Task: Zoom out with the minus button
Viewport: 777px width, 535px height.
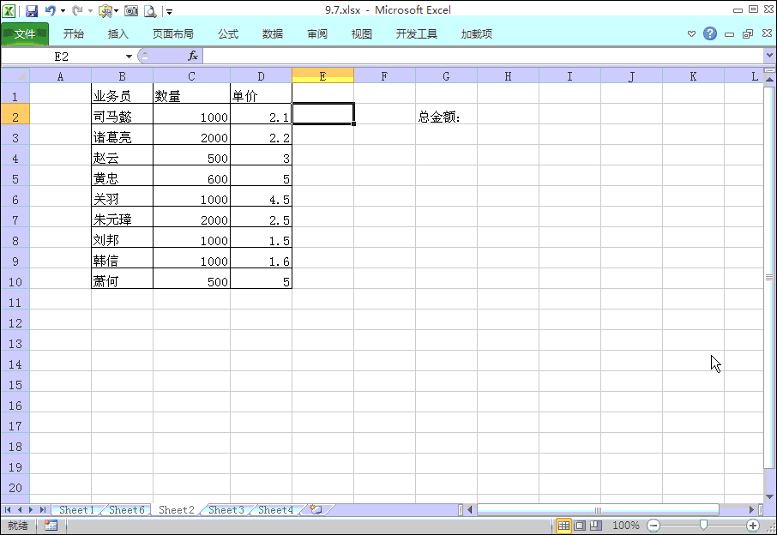Action: [x=654, y=525]
